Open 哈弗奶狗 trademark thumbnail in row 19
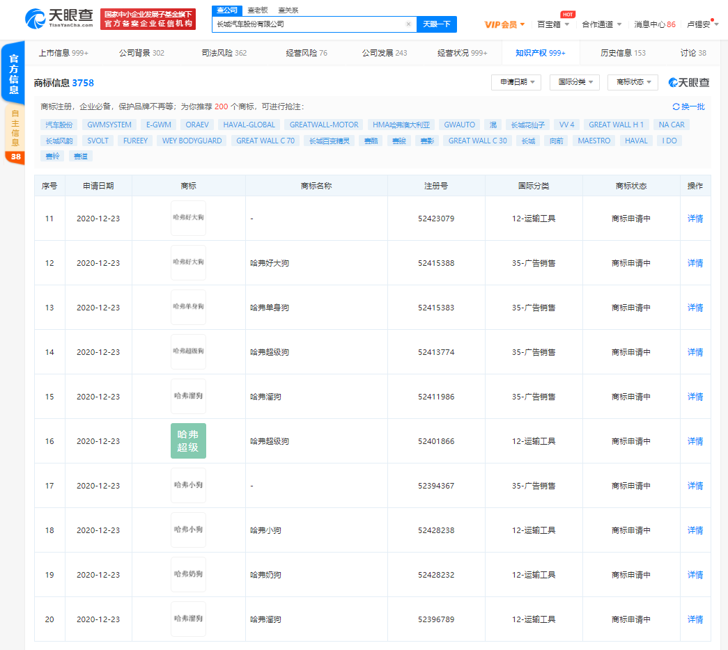 (188, 574)
